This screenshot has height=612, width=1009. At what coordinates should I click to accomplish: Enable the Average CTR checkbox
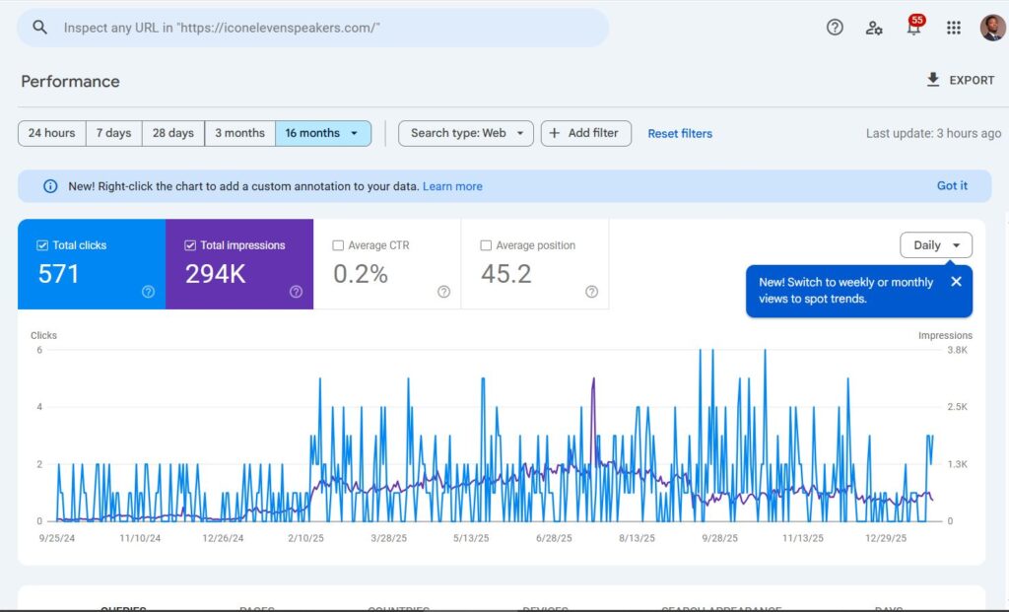pyautogui.click(x=338, y=245)
